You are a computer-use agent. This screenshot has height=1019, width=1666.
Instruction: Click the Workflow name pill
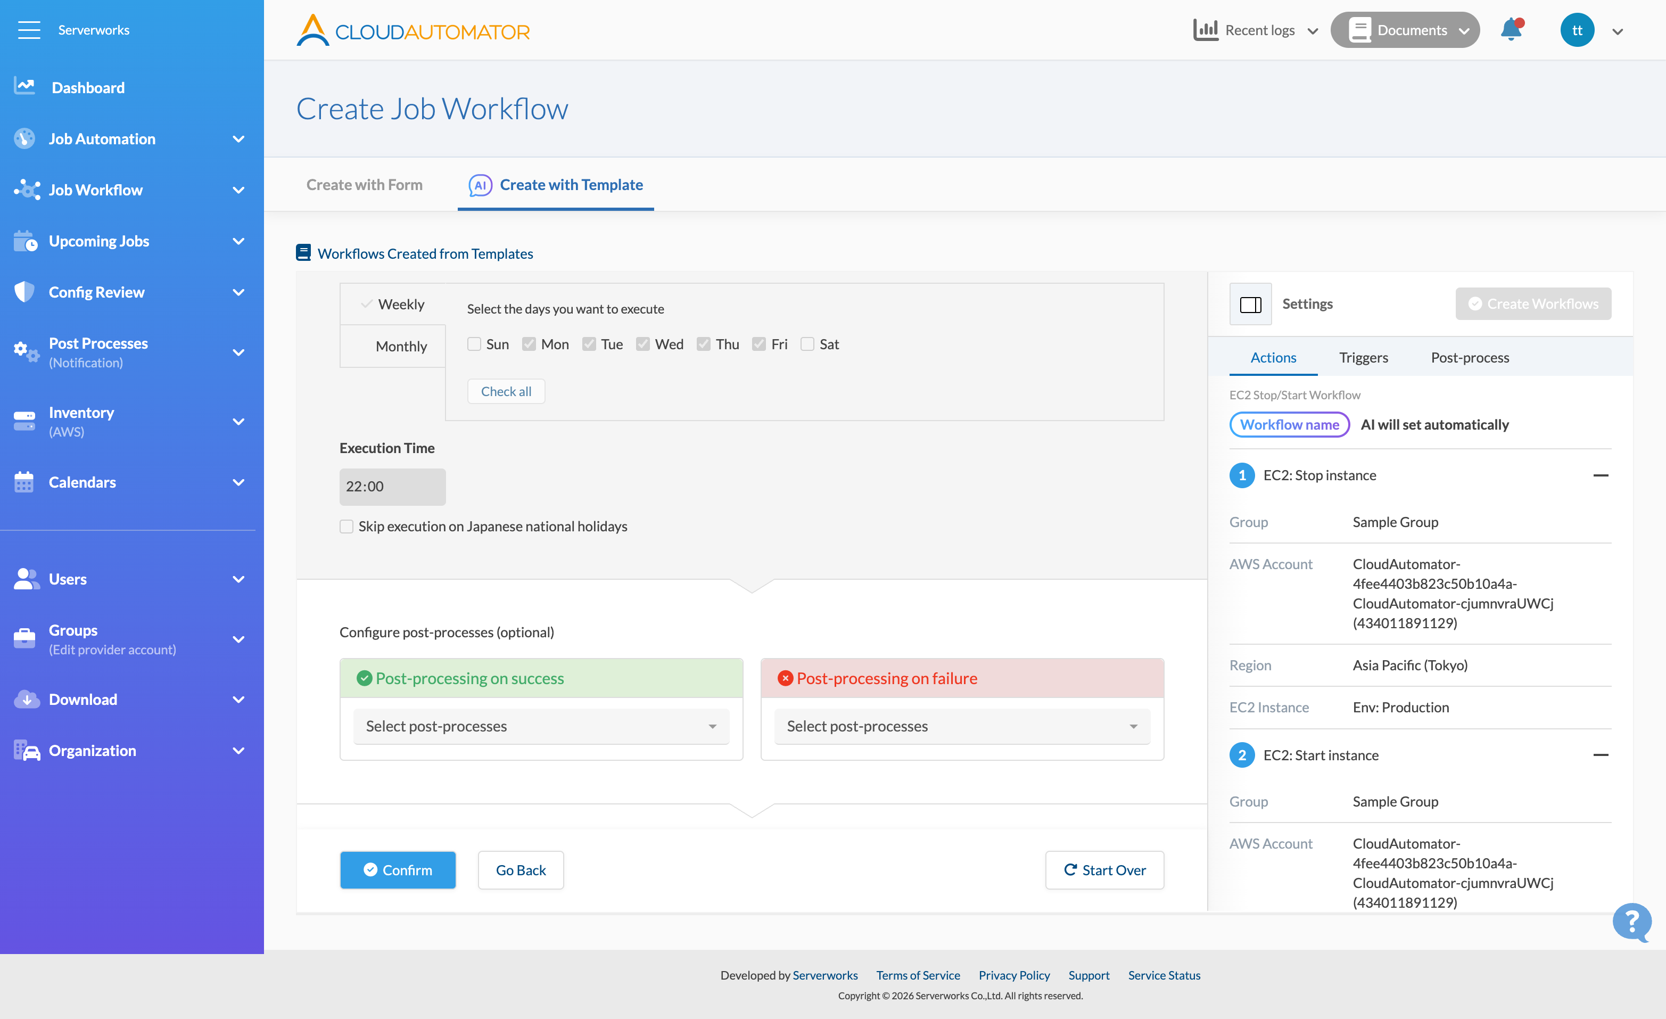pos(1289,425)
